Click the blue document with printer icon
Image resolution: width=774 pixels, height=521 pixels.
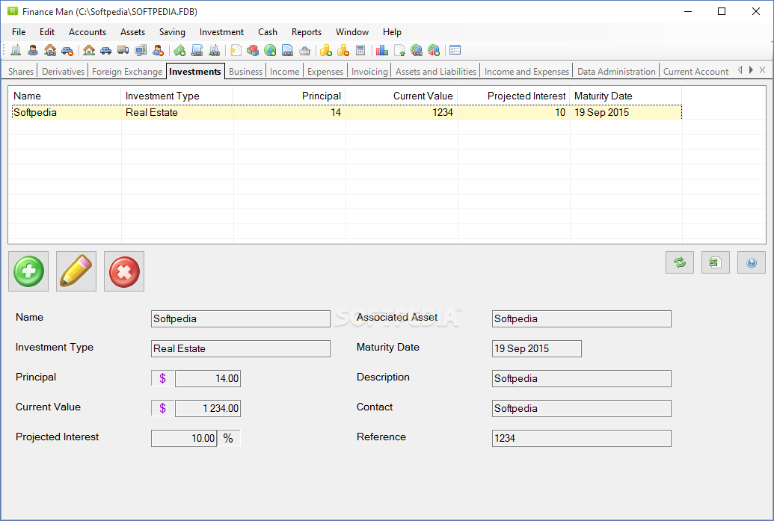pyautogui.click(x=287, y=50)
